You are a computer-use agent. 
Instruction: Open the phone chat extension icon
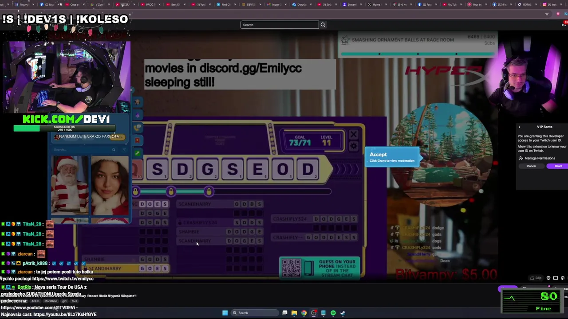click(137, 128)
